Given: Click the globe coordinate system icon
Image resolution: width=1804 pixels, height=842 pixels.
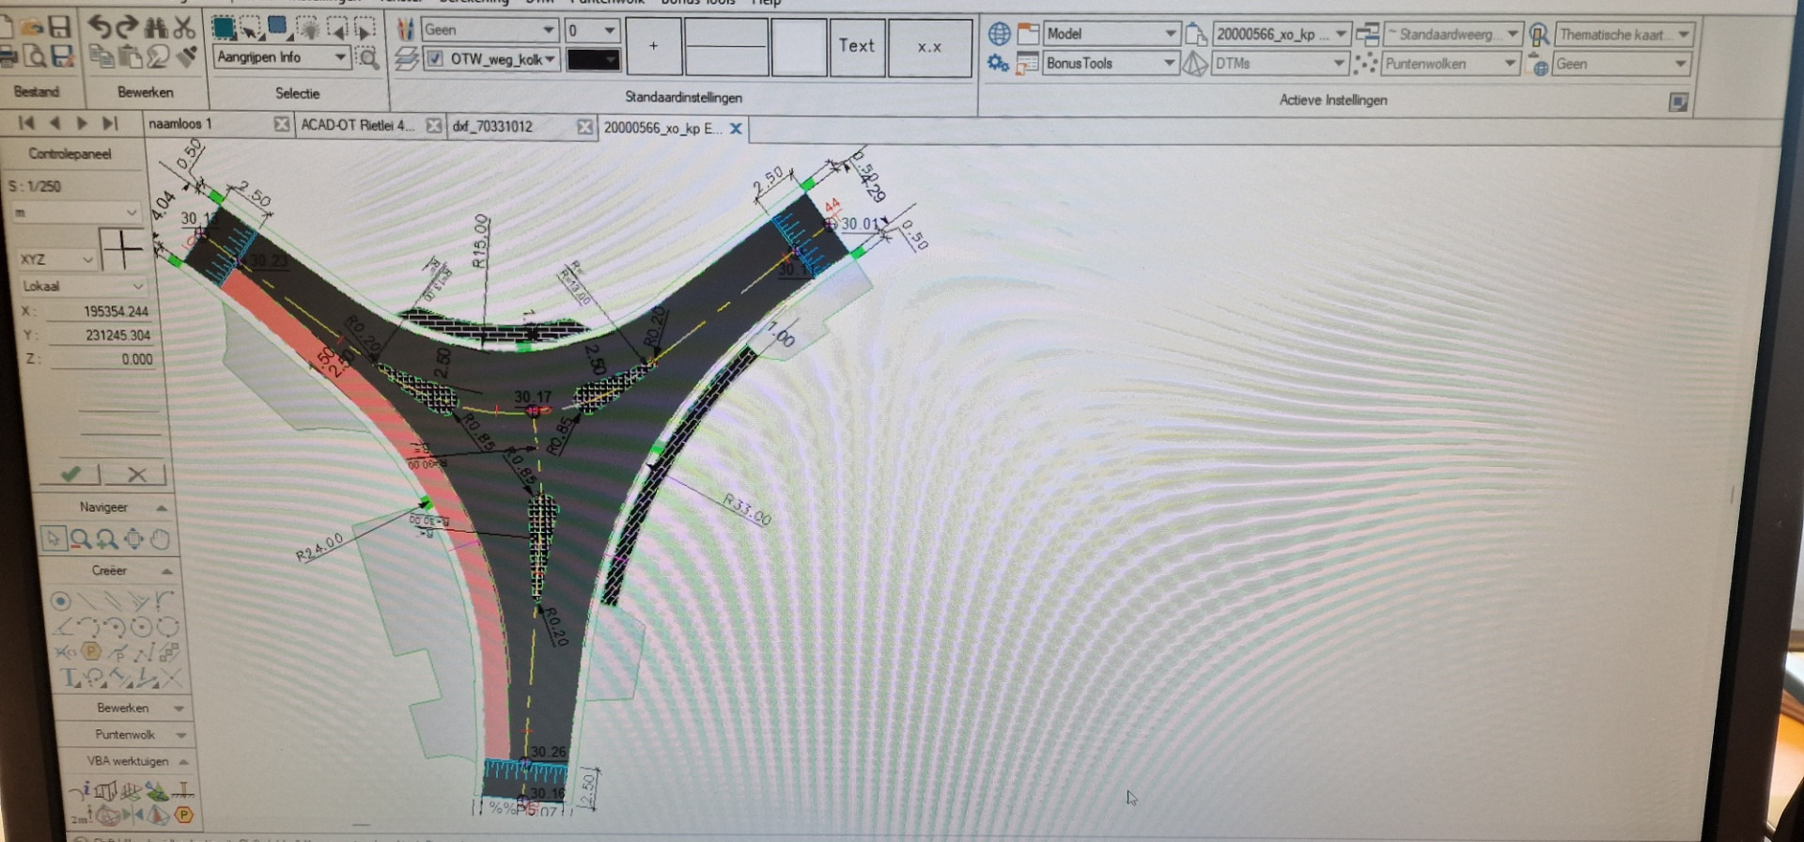Looking at the screenshot, I should (999, 34).
